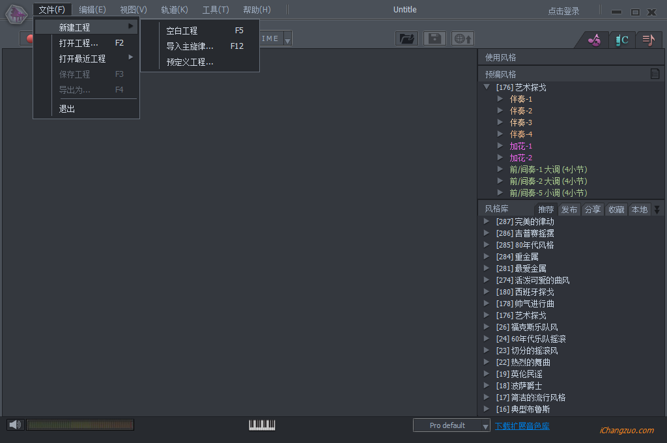Click the document icon beside 预编风格 header
The image size is (667, 443).
click(657, 75)
